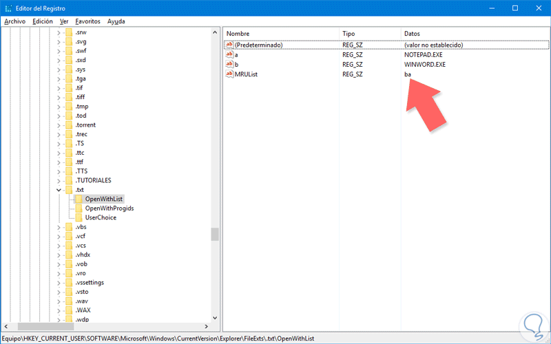551x344 pixels.
Task: Click the string icon of MRUList value
Action: [229, 74]
